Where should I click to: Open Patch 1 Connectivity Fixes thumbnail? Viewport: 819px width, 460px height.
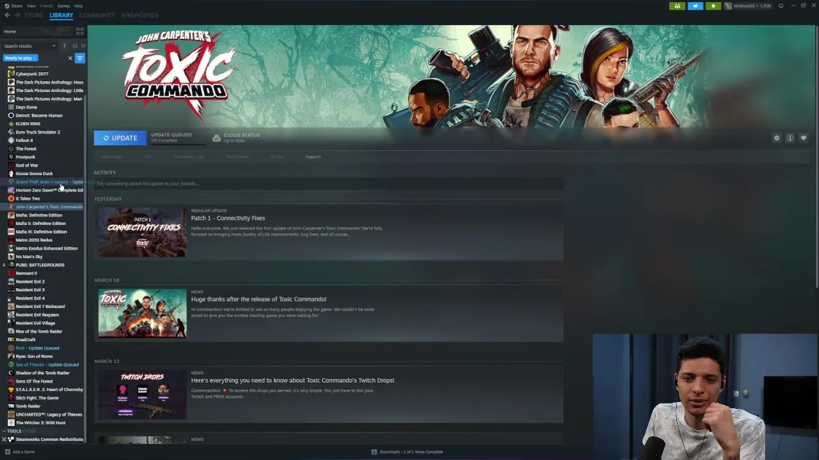(142, 232)
